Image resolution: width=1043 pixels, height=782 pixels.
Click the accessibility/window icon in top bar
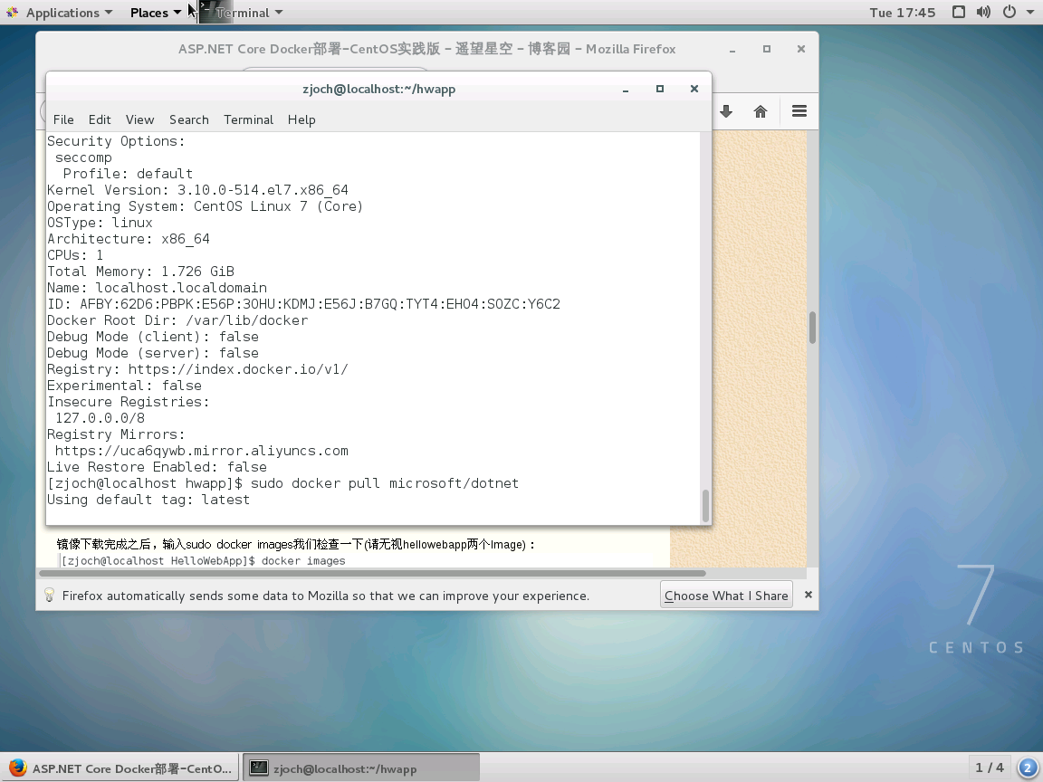click(x=959, y=12)
